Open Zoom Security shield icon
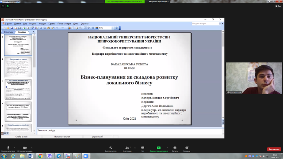The height and width of the screenshot is (159, 283). pyautogui.click(x=111, y=148)
